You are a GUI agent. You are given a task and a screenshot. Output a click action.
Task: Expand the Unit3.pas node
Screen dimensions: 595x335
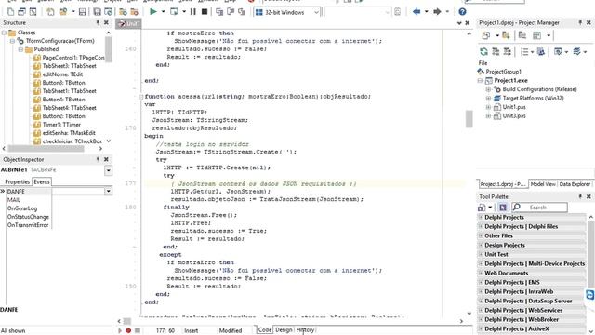(x=489, y=116)
